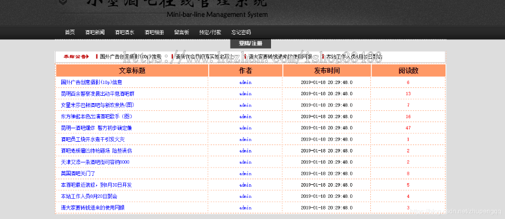Open ticker notice 请大家要转钱进来的使用网银

(x=280, y=57)
